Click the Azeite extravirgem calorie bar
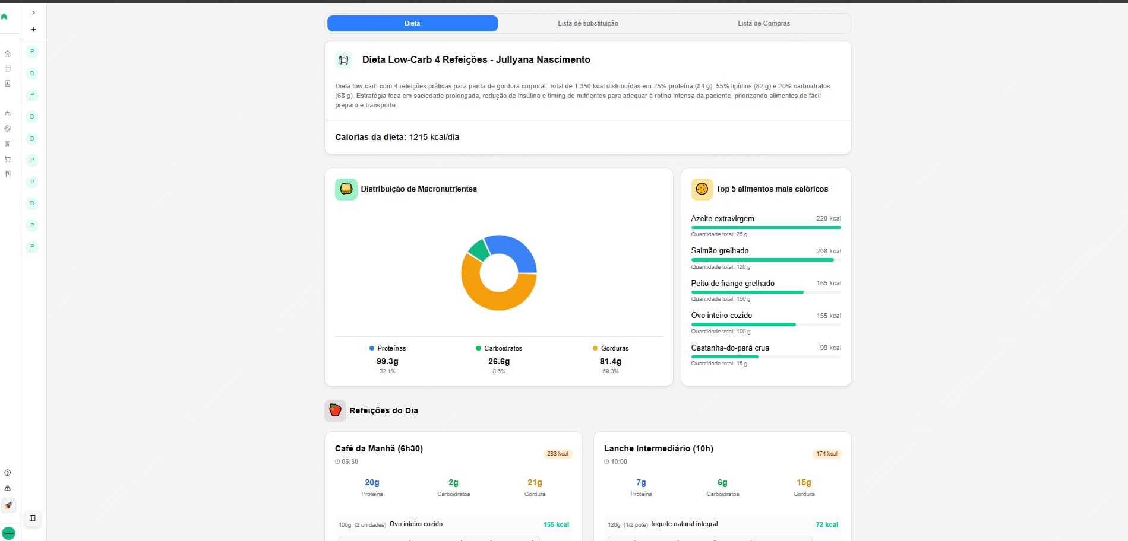 (765, 227)
